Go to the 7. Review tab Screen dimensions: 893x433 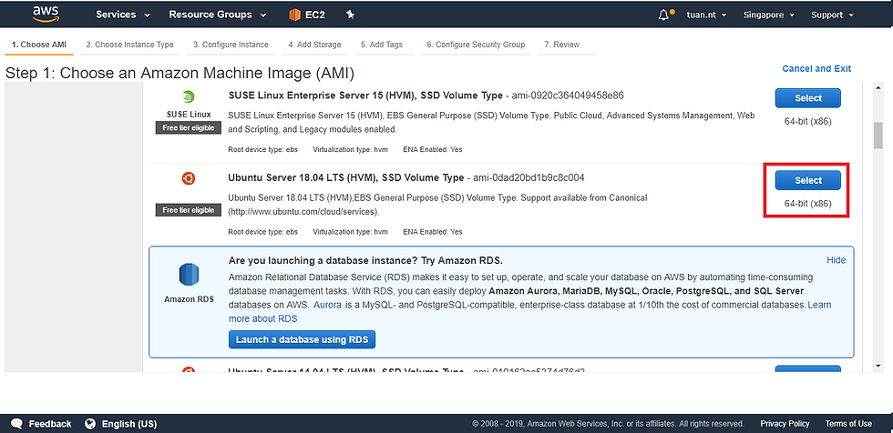point(562,45)
